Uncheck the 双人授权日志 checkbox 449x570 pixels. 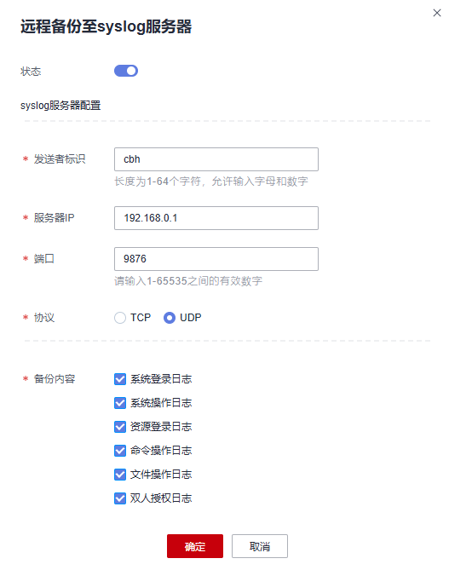tap(120, 498)
